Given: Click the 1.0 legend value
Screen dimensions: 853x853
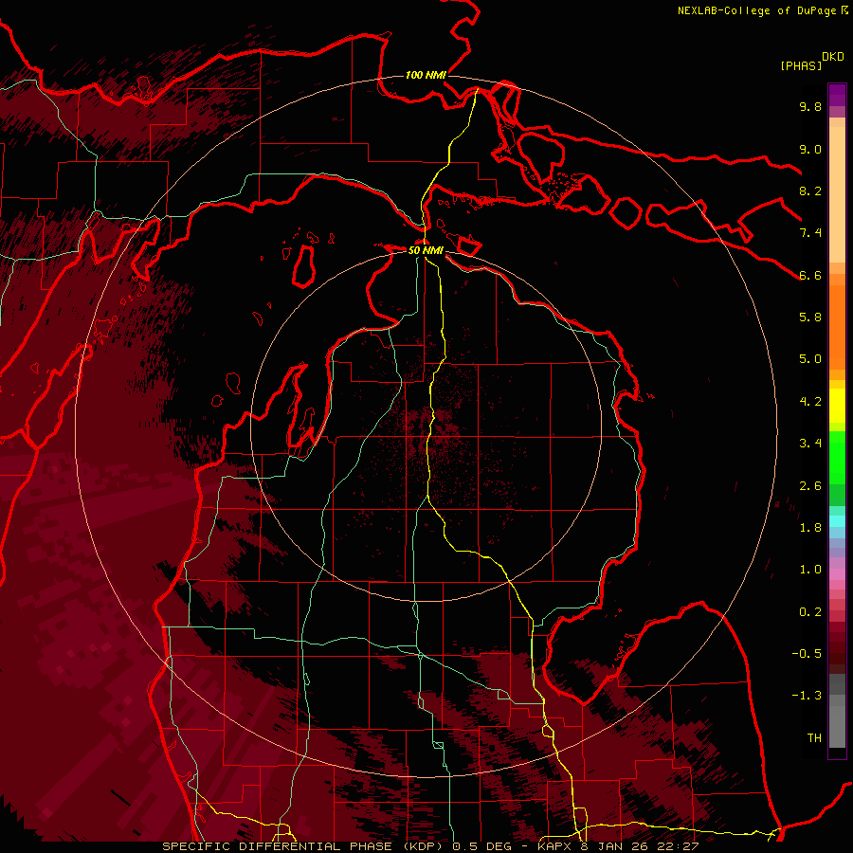Looking at the screenshot, I should pyautogui.click(x=810, y=570).
